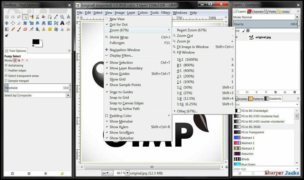
Task: Select the Pencil tool
Action: click(x=13, y=29)
